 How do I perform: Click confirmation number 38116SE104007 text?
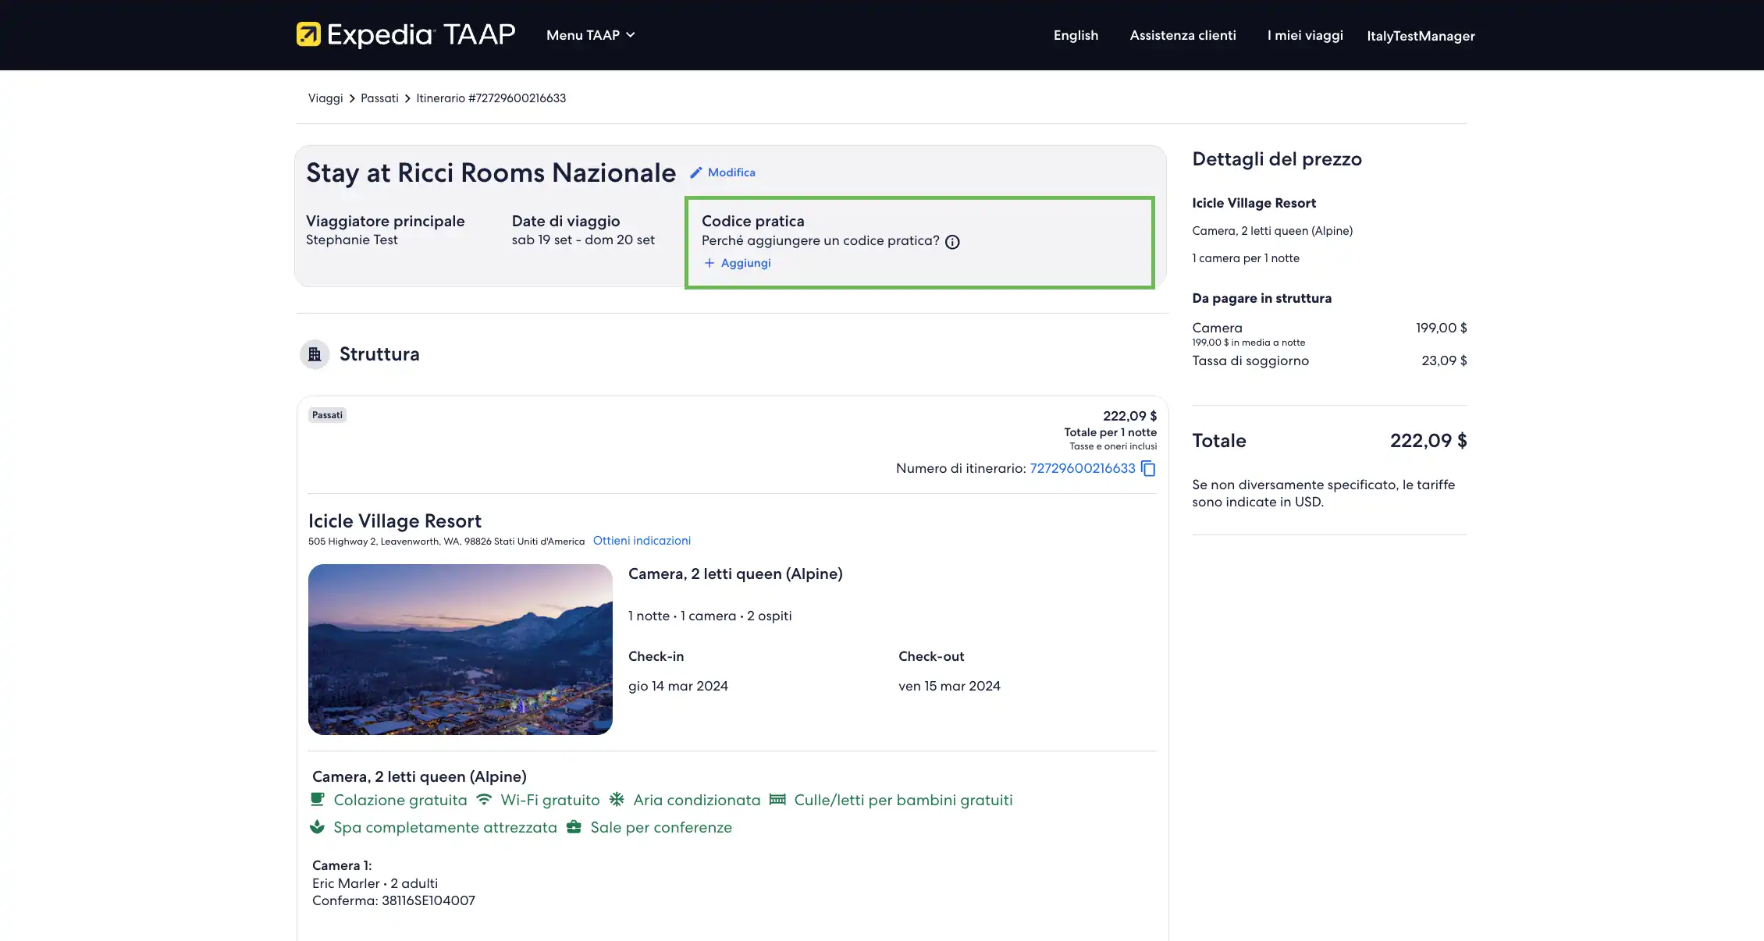(x=429, y=900)
